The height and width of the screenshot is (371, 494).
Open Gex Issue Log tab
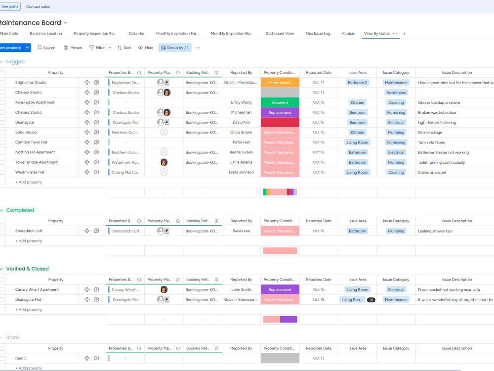(318, 34)
